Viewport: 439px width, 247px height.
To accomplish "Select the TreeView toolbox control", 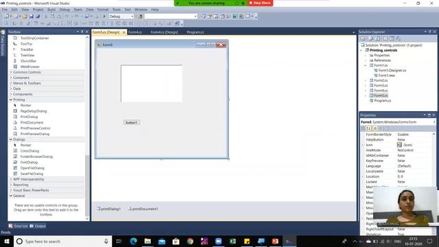I will (27, 55).
